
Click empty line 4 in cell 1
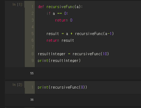pyautogui.click(x=88, y=27)
